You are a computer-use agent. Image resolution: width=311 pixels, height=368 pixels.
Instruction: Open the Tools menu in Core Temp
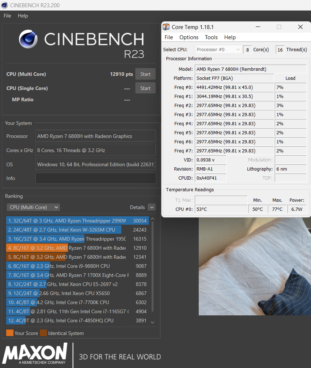click(211, 37)
